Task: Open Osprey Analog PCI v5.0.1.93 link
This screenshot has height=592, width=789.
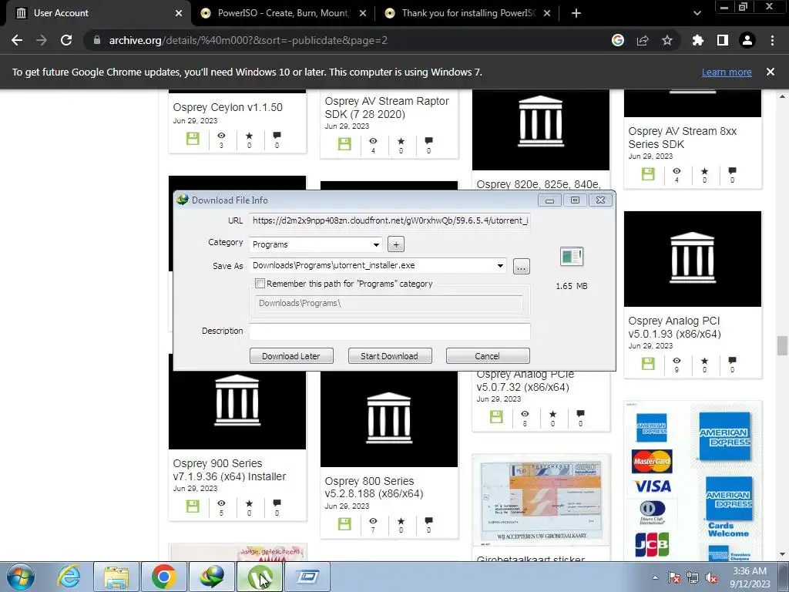Action: [674, 327]
